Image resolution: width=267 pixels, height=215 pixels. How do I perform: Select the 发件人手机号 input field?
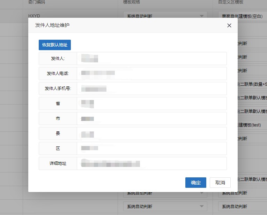[x=151, y=89]
